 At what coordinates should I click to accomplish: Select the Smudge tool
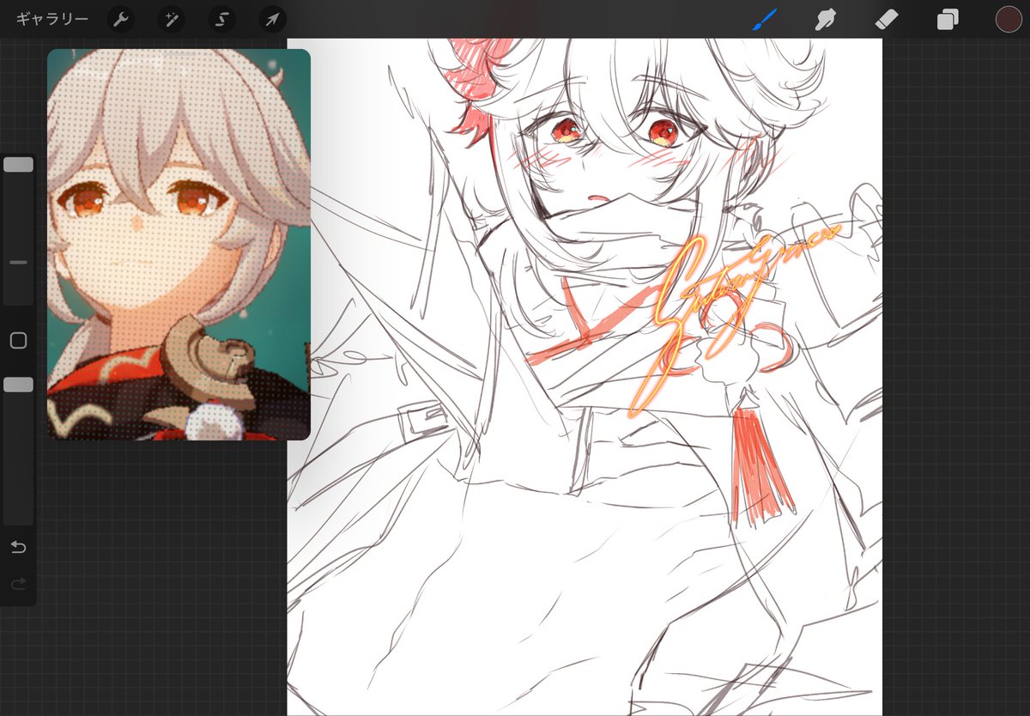[x=826, y=19]
